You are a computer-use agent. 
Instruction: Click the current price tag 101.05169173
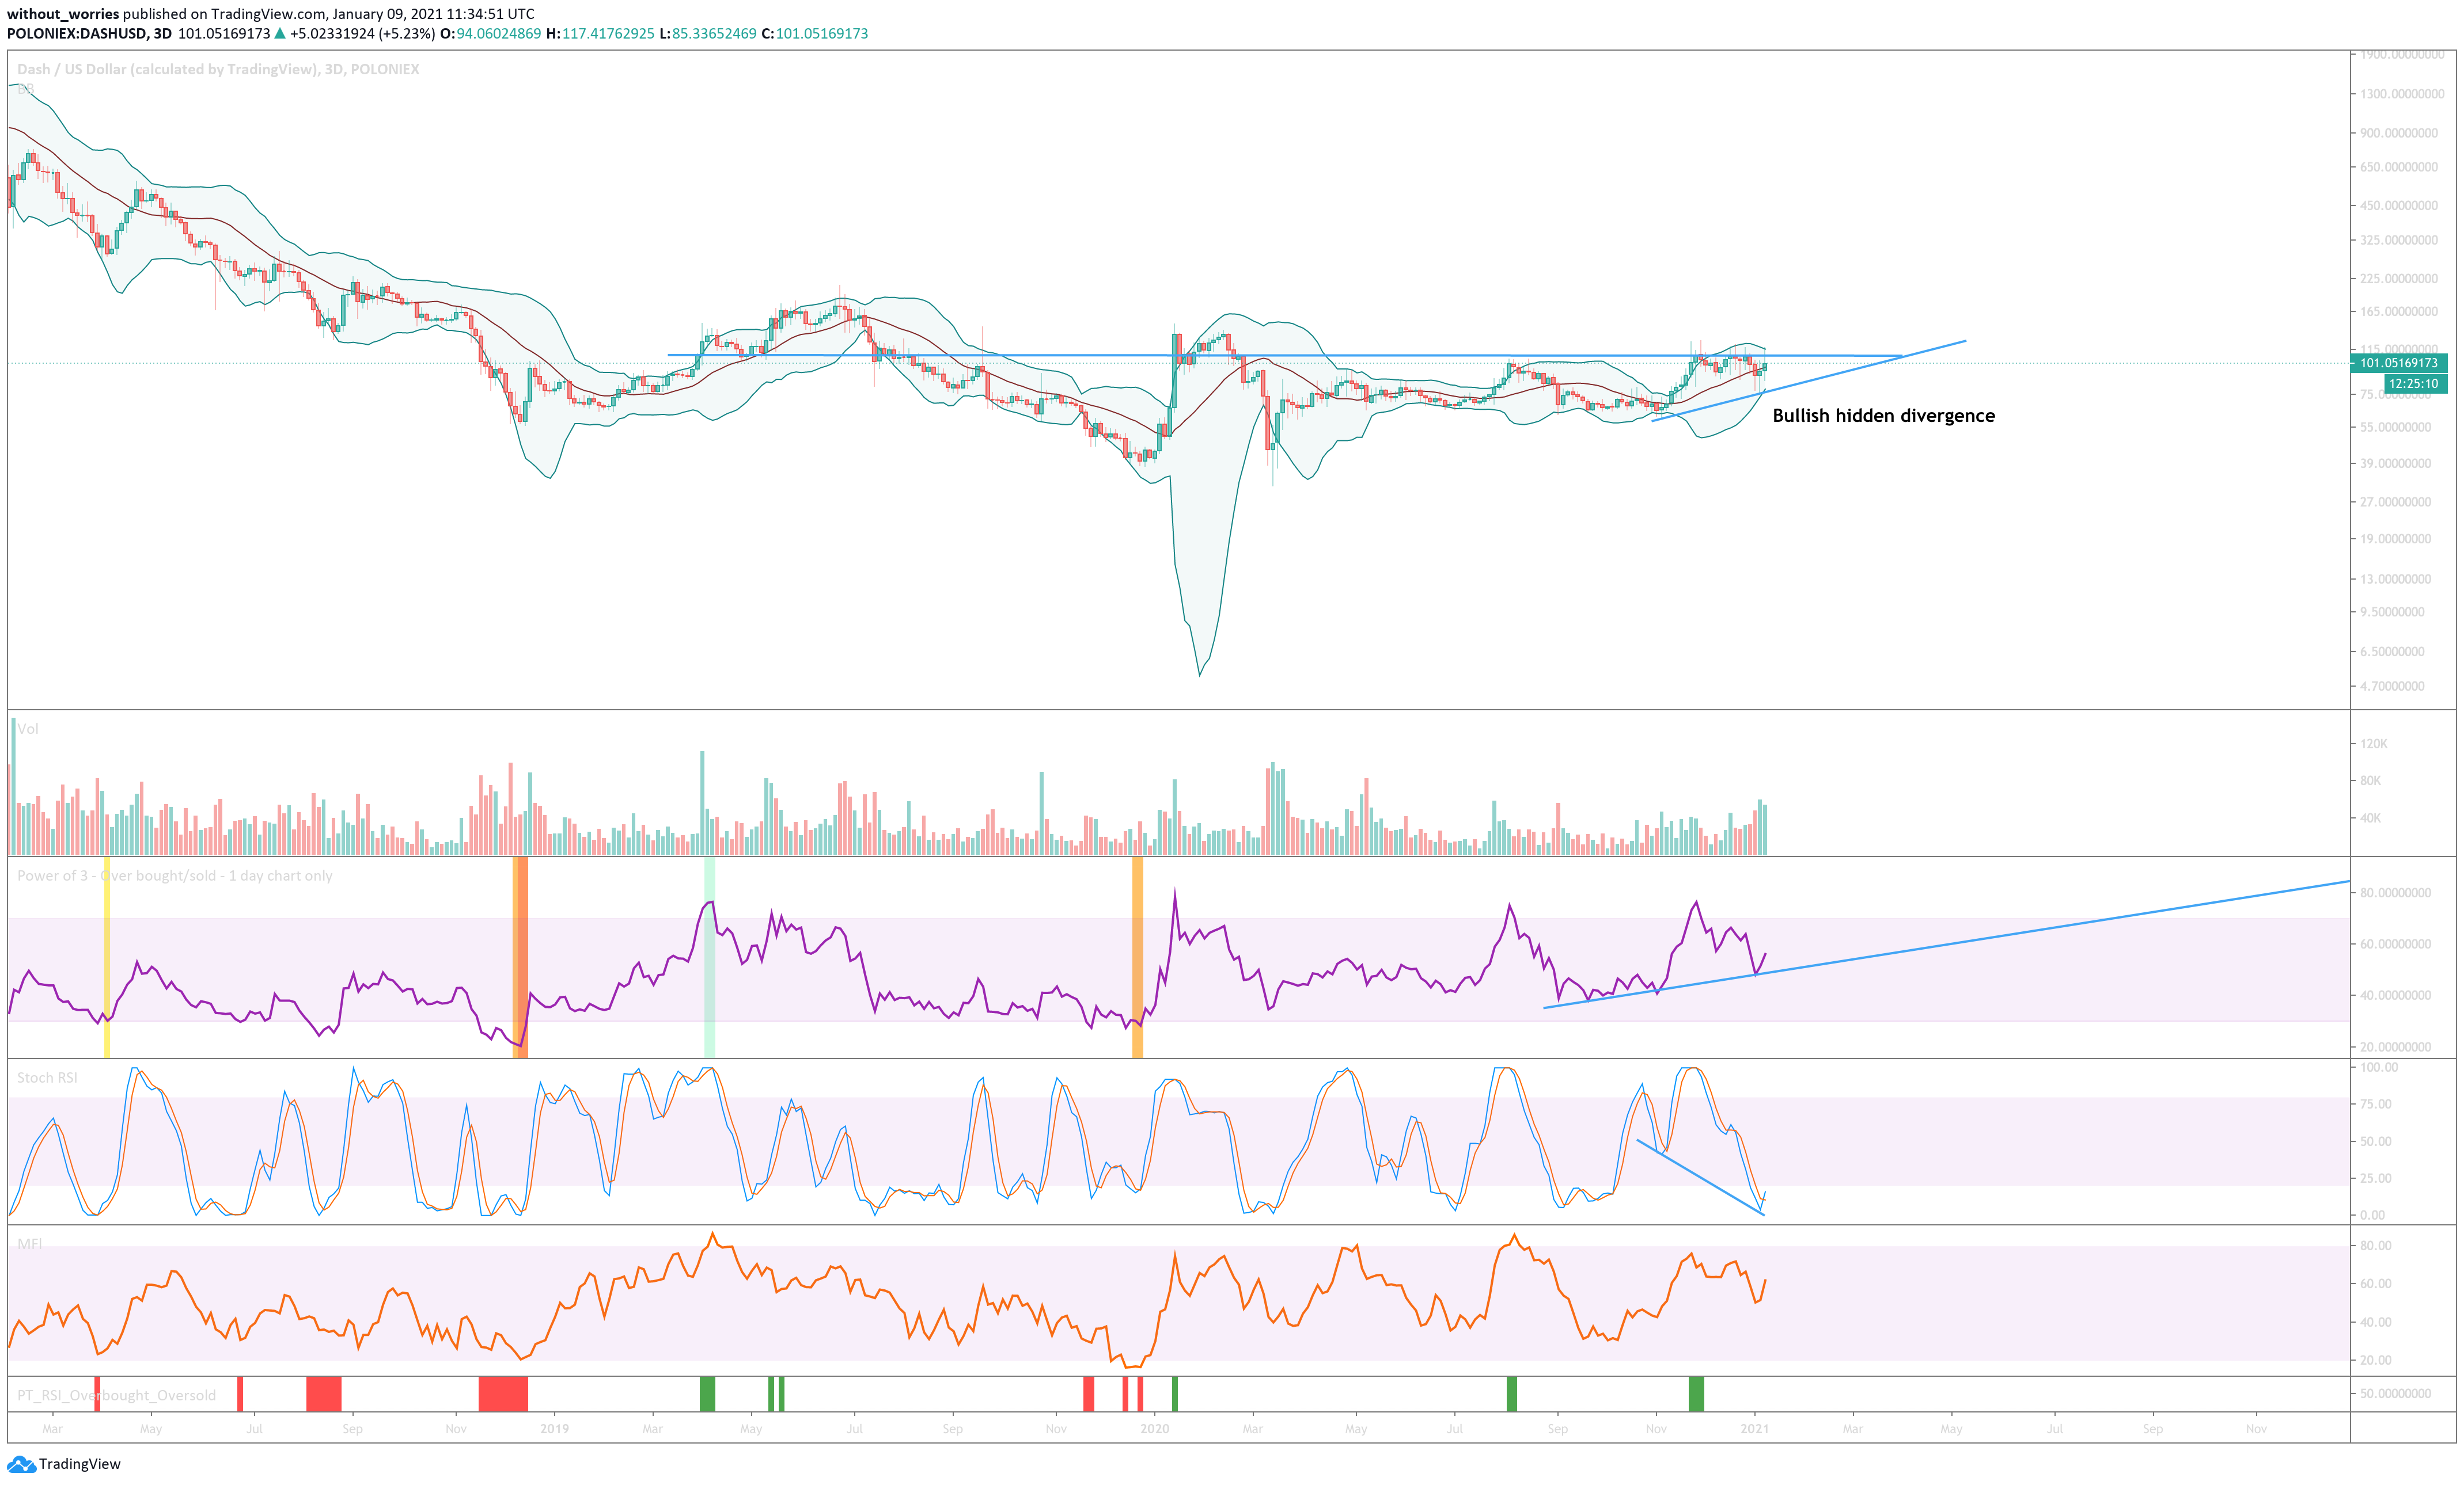(2397, 363)
